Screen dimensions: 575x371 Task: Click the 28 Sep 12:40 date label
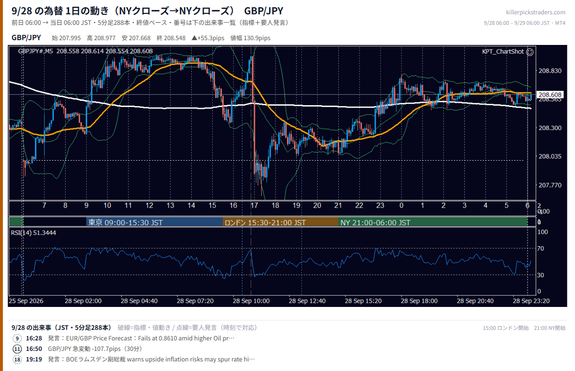tap(307, 301)
